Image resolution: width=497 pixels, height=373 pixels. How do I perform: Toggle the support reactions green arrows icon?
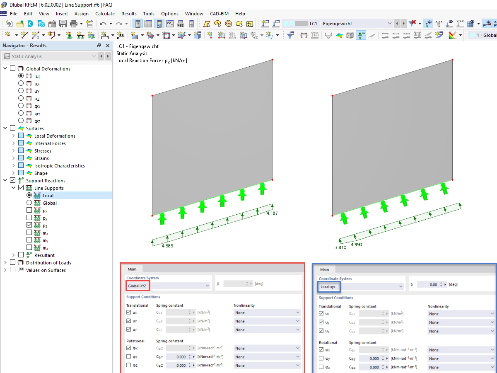point(361,35)
